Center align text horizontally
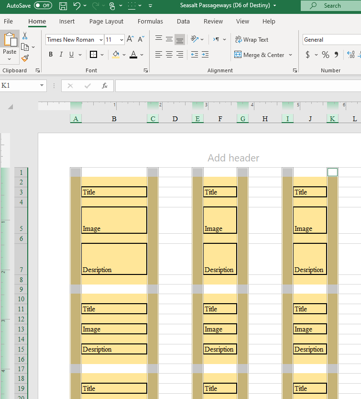The height and width of the screenshot is (399, 361). coord(169,55)
